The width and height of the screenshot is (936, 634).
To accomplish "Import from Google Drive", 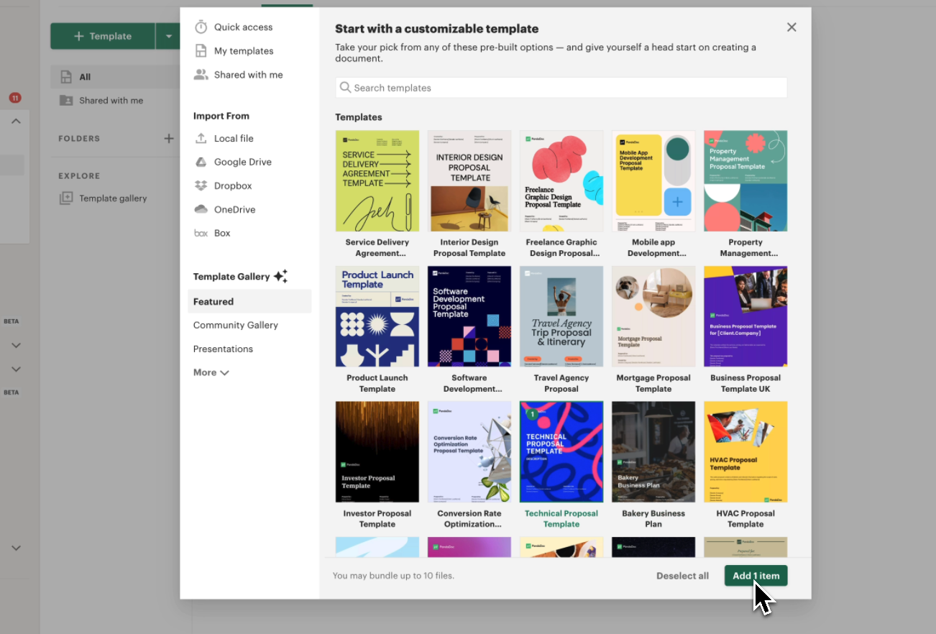I will click(242, 162).
